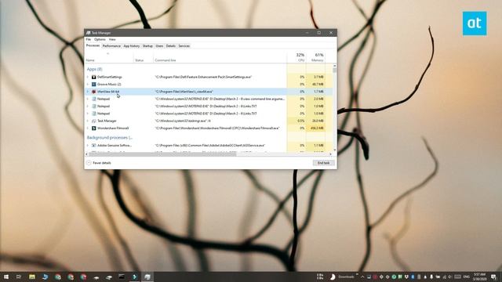Click the Dropbox system tray icon
This screenshot has height=282, width=502.
[x=406, y=277]
